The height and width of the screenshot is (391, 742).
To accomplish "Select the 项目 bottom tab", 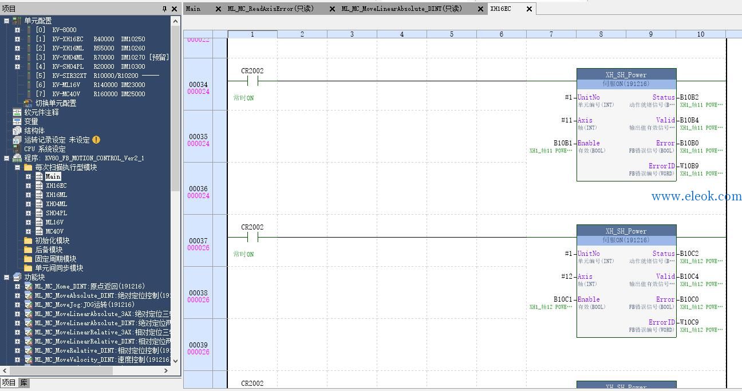I will 9,383.
